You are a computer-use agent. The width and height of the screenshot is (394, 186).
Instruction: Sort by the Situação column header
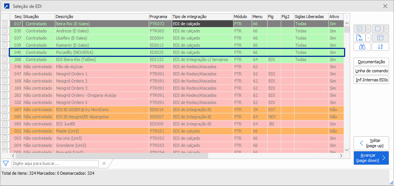[x=39, y=17]
